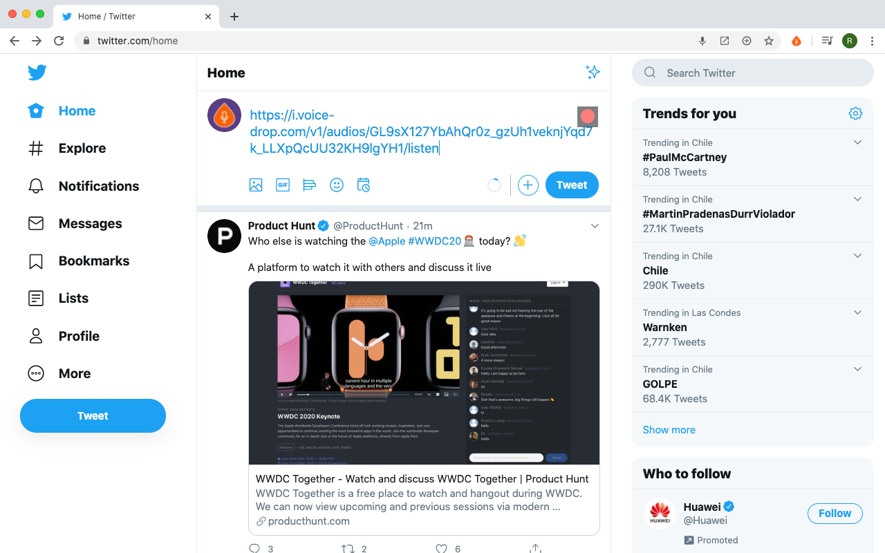Open Home in the sidebar
This screenshot has height=553, width=885.
pyautogui.click(x=61, y=111)
